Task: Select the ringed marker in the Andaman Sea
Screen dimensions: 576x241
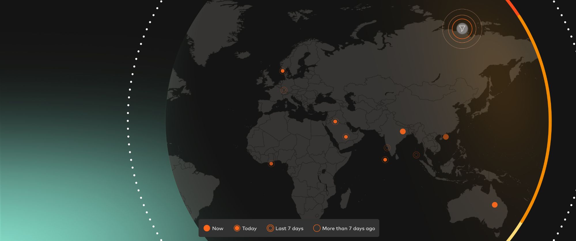Action: click(416, 155)
